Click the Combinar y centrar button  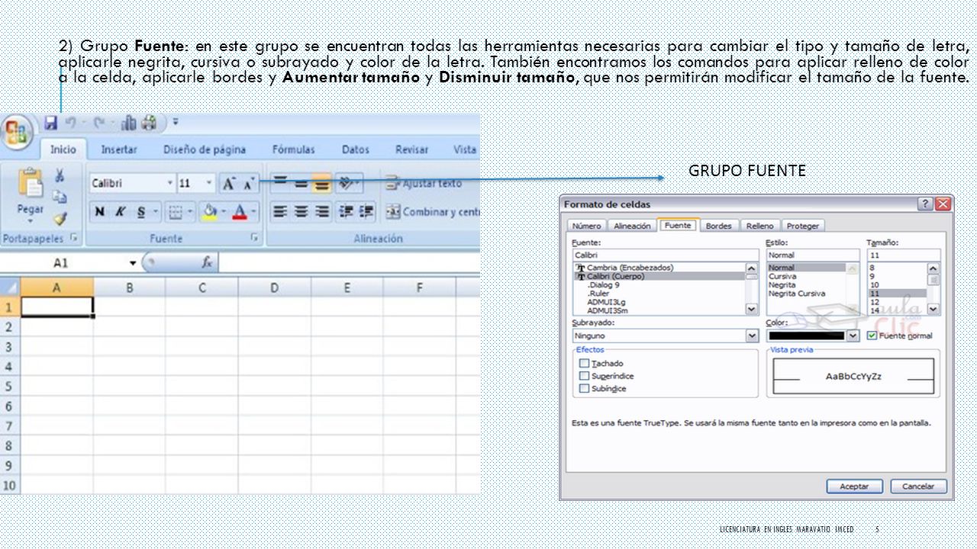coord(432,211)
